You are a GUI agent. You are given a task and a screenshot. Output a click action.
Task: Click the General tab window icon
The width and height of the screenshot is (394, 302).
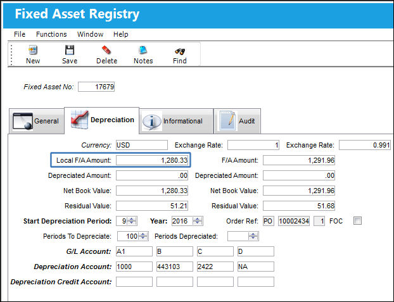pos(23,121)
